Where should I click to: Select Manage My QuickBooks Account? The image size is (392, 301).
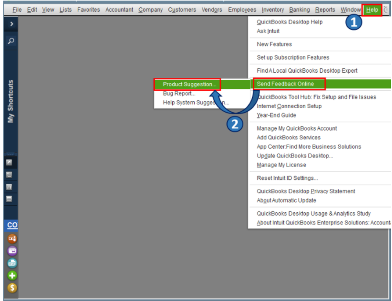point(297,128)
